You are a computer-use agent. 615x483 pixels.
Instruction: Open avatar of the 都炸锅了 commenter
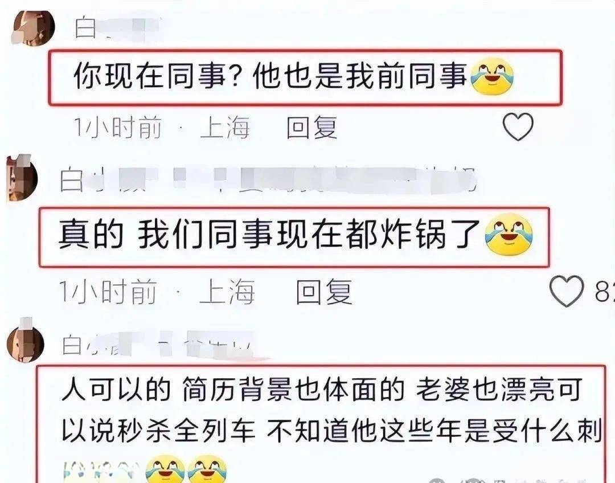coord(22,178)
